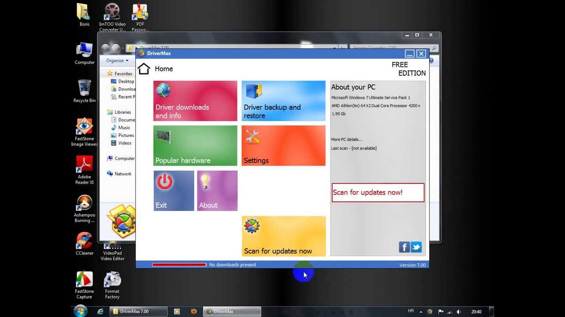Select Network in Explorer navigation pane
The image size is (565, 317).
pos(119,174)
